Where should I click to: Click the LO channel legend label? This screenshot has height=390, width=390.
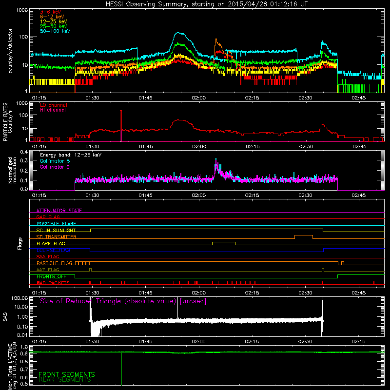pyautogui.click(x=54, y=105)
